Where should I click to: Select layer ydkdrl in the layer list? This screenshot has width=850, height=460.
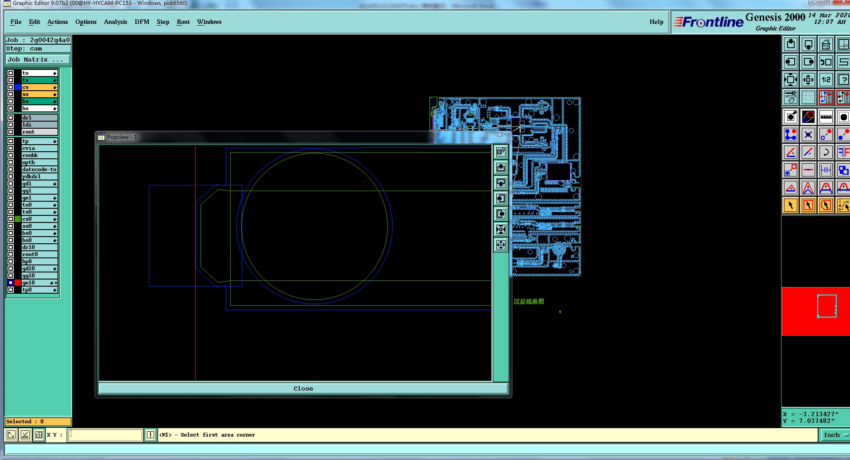click(x=39, y=176)
